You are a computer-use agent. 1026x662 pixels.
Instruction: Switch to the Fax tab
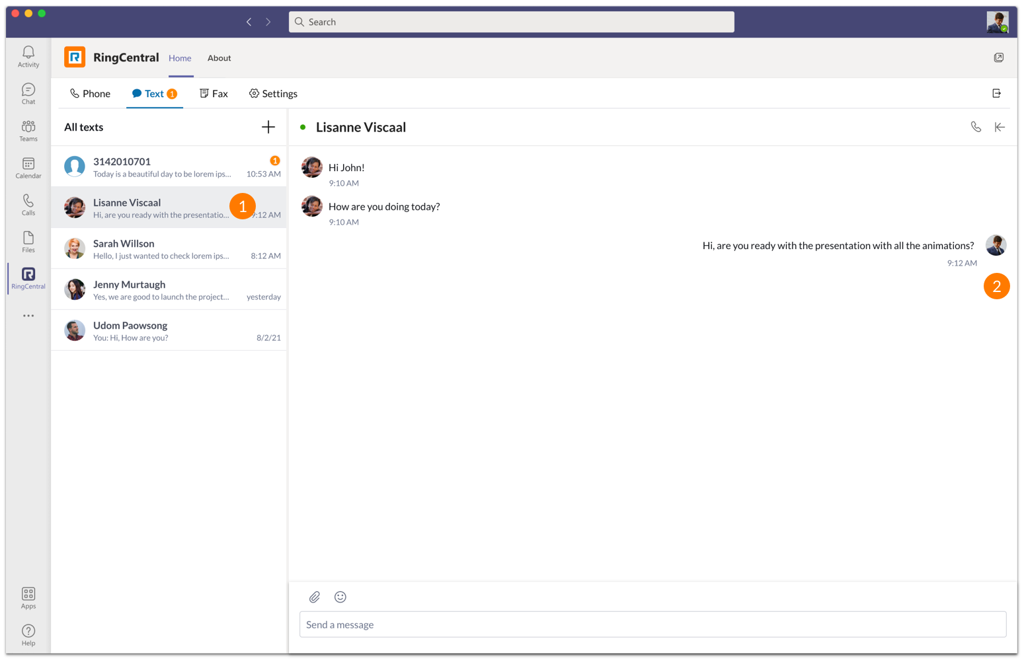click(x=214, y=94)
